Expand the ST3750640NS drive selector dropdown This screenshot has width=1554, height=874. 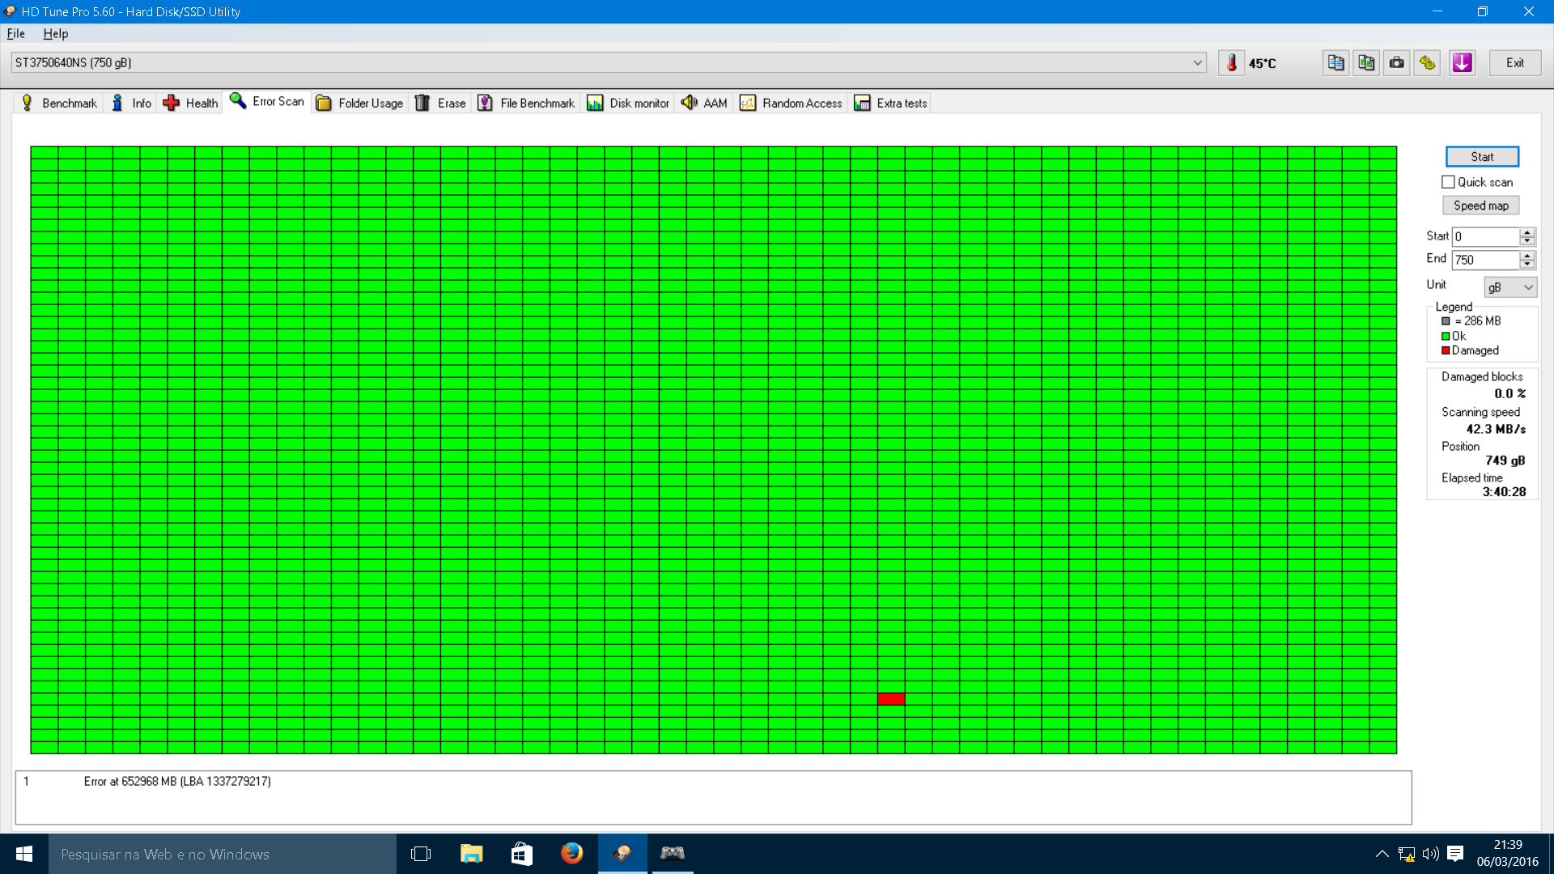pyautogui.click(x=1197, y=63)
